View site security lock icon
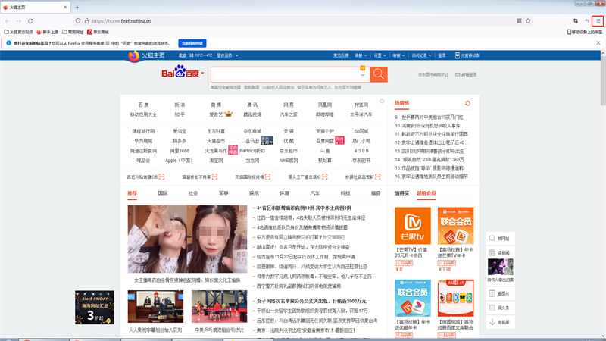Viewport: 606px width, 341px height. [86, 21]
